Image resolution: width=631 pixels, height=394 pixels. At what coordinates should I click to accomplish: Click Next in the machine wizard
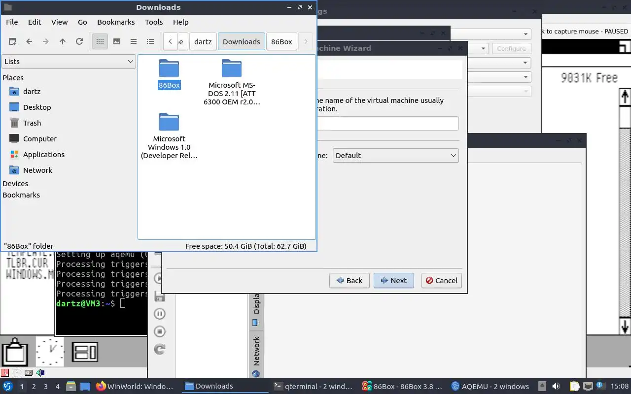tap(394, 281)
